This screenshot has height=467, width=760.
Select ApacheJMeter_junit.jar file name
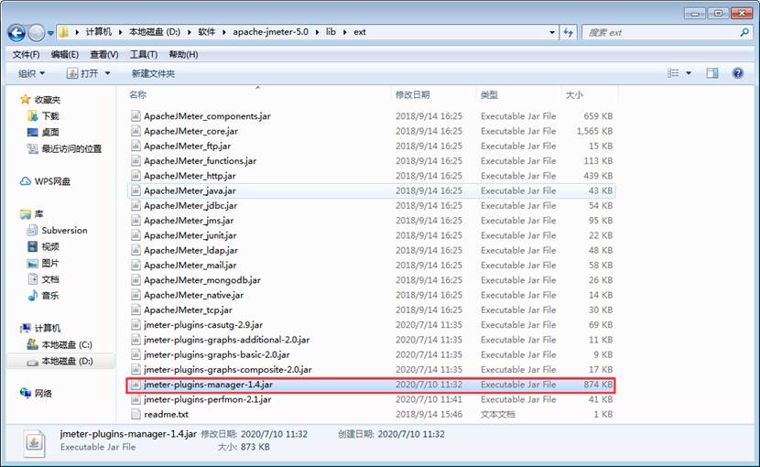[x=190, y=235]
